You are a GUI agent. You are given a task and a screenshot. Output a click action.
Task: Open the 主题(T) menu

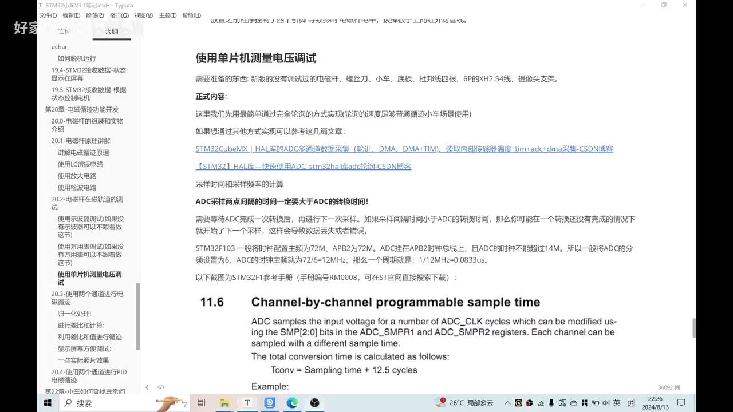[167, 15]
